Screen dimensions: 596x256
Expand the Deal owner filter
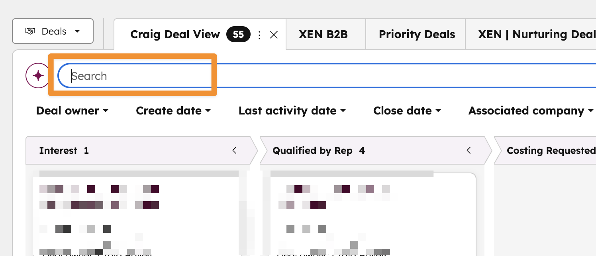[x=72, y=111]
